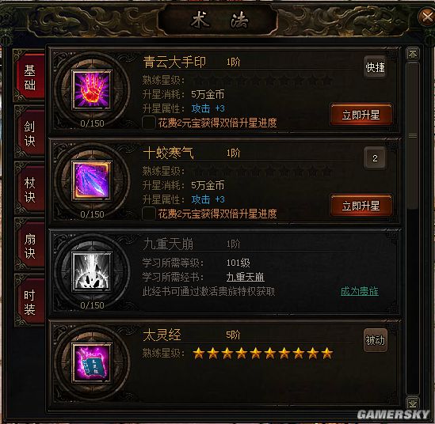Jump to bottom with scrollbar down arrow

[x=413, y=403]
